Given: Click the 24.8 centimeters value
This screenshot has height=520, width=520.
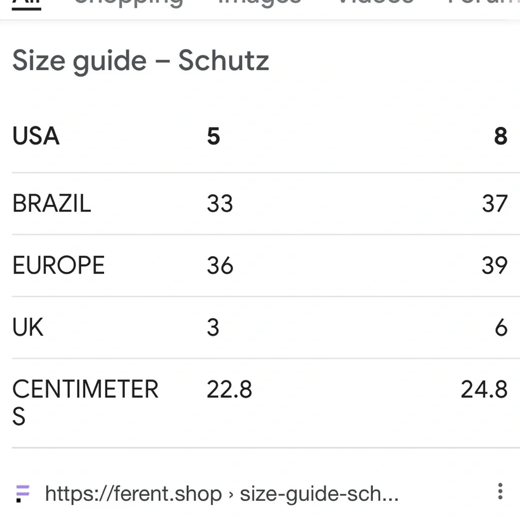Looking at the screenshot, I should point(484,389).
